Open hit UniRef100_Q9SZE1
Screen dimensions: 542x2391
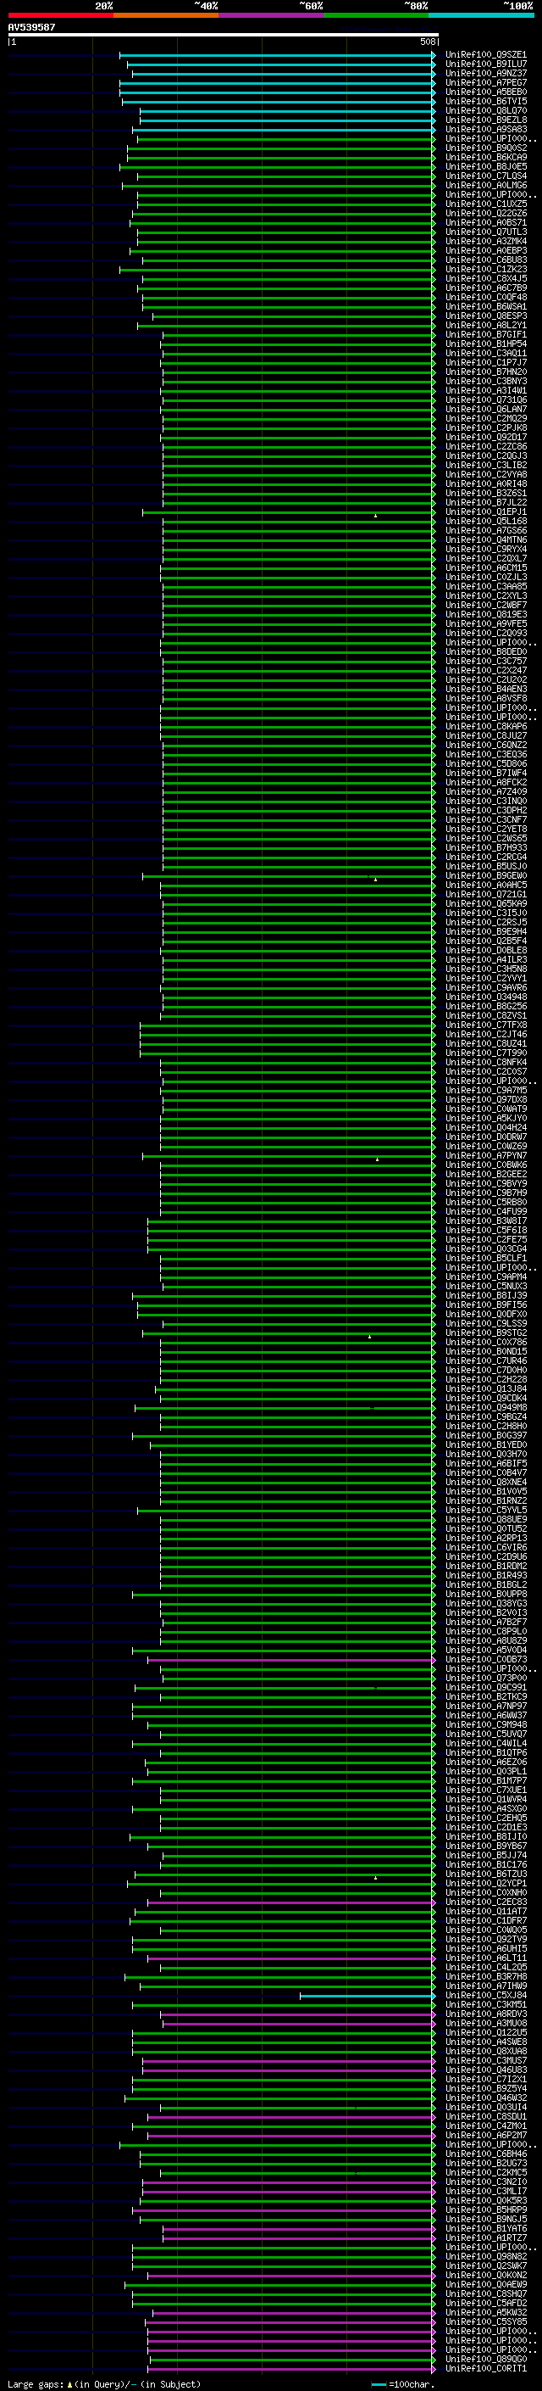click(485, 55)
